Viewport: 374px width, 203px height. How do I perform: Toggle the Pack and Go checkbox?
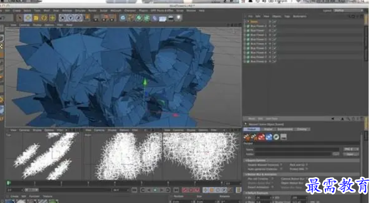[307, 164]
